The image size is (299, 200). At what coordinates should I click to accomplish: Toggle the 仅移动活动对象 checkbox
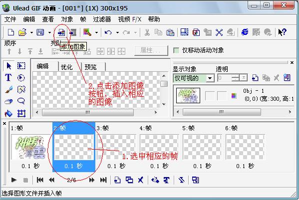pyautogui.click(x=176, y=50)
